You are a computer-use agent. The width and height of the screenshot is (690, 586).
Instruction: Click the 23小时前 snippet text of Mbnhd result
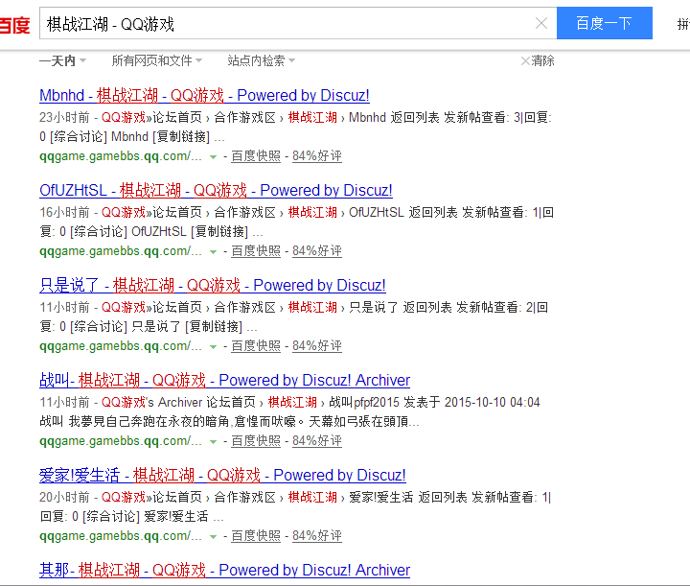click(295, 127)
